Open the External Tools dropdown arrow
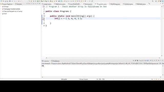The height and width of the screenshot is (92, 164). coord(48,1)
